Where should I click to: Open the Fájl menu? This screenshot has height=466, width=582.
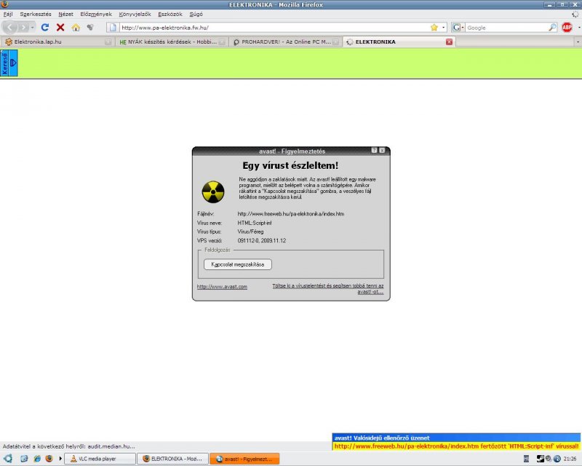pos(8,14)
